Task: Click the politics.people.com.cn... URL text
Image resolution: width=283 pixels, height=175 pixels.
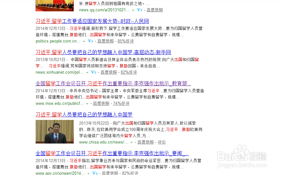Action: 58,41
